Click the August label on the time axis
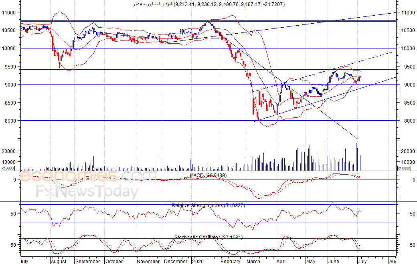 pyautogui.click(x=59, y=261)
